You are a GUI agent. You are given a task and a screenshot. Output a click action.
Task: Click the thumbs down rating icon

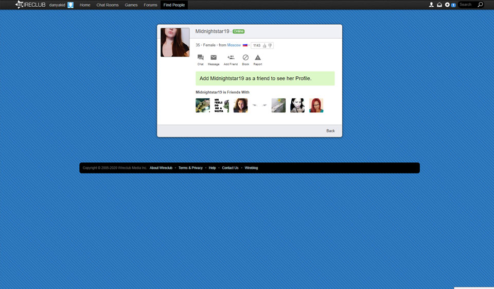[x=270, y=46]
